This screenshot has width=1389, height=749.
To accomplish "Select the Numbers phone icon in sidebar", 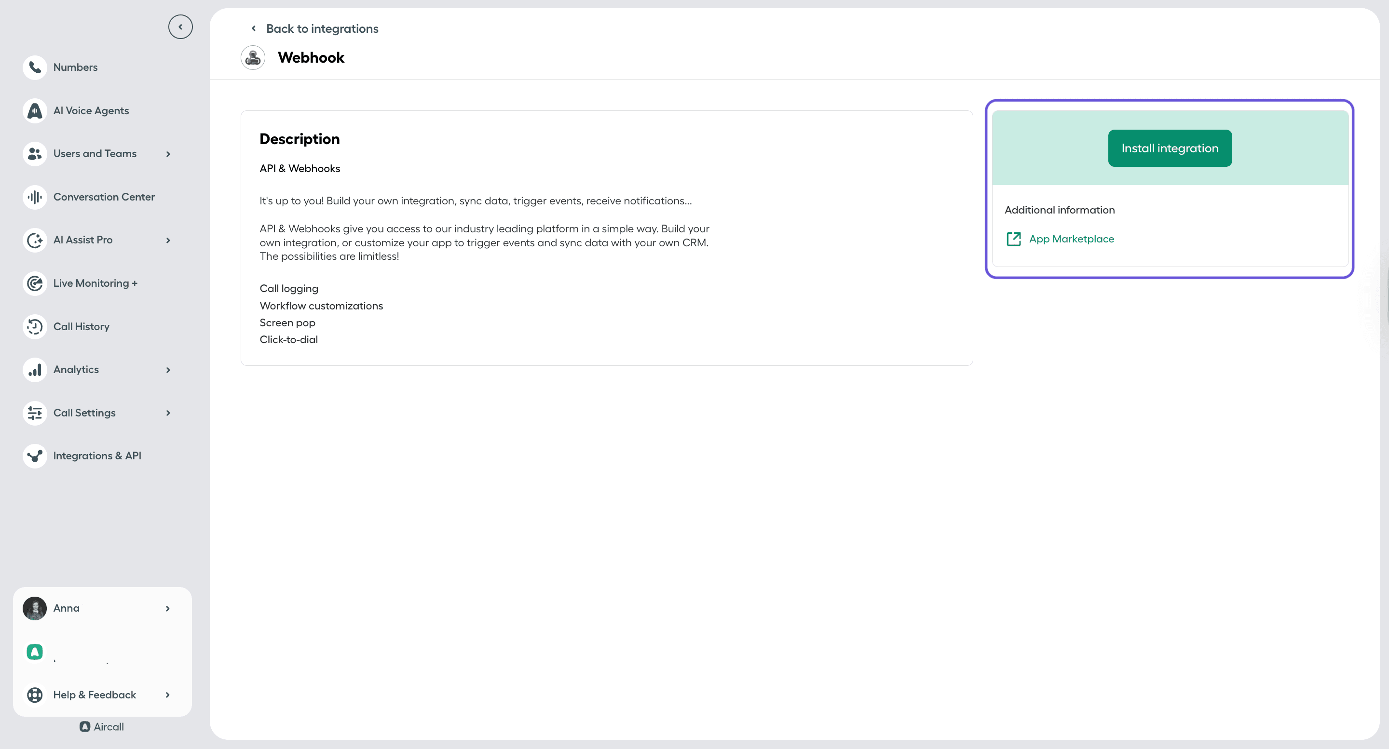I will coord(35,67).
